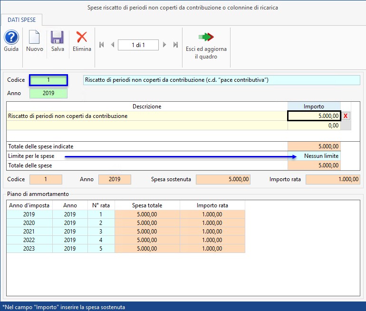
Task: Click Importo rata cell in 2022 row
Action: pyautogui.click(x=212, y=240)
